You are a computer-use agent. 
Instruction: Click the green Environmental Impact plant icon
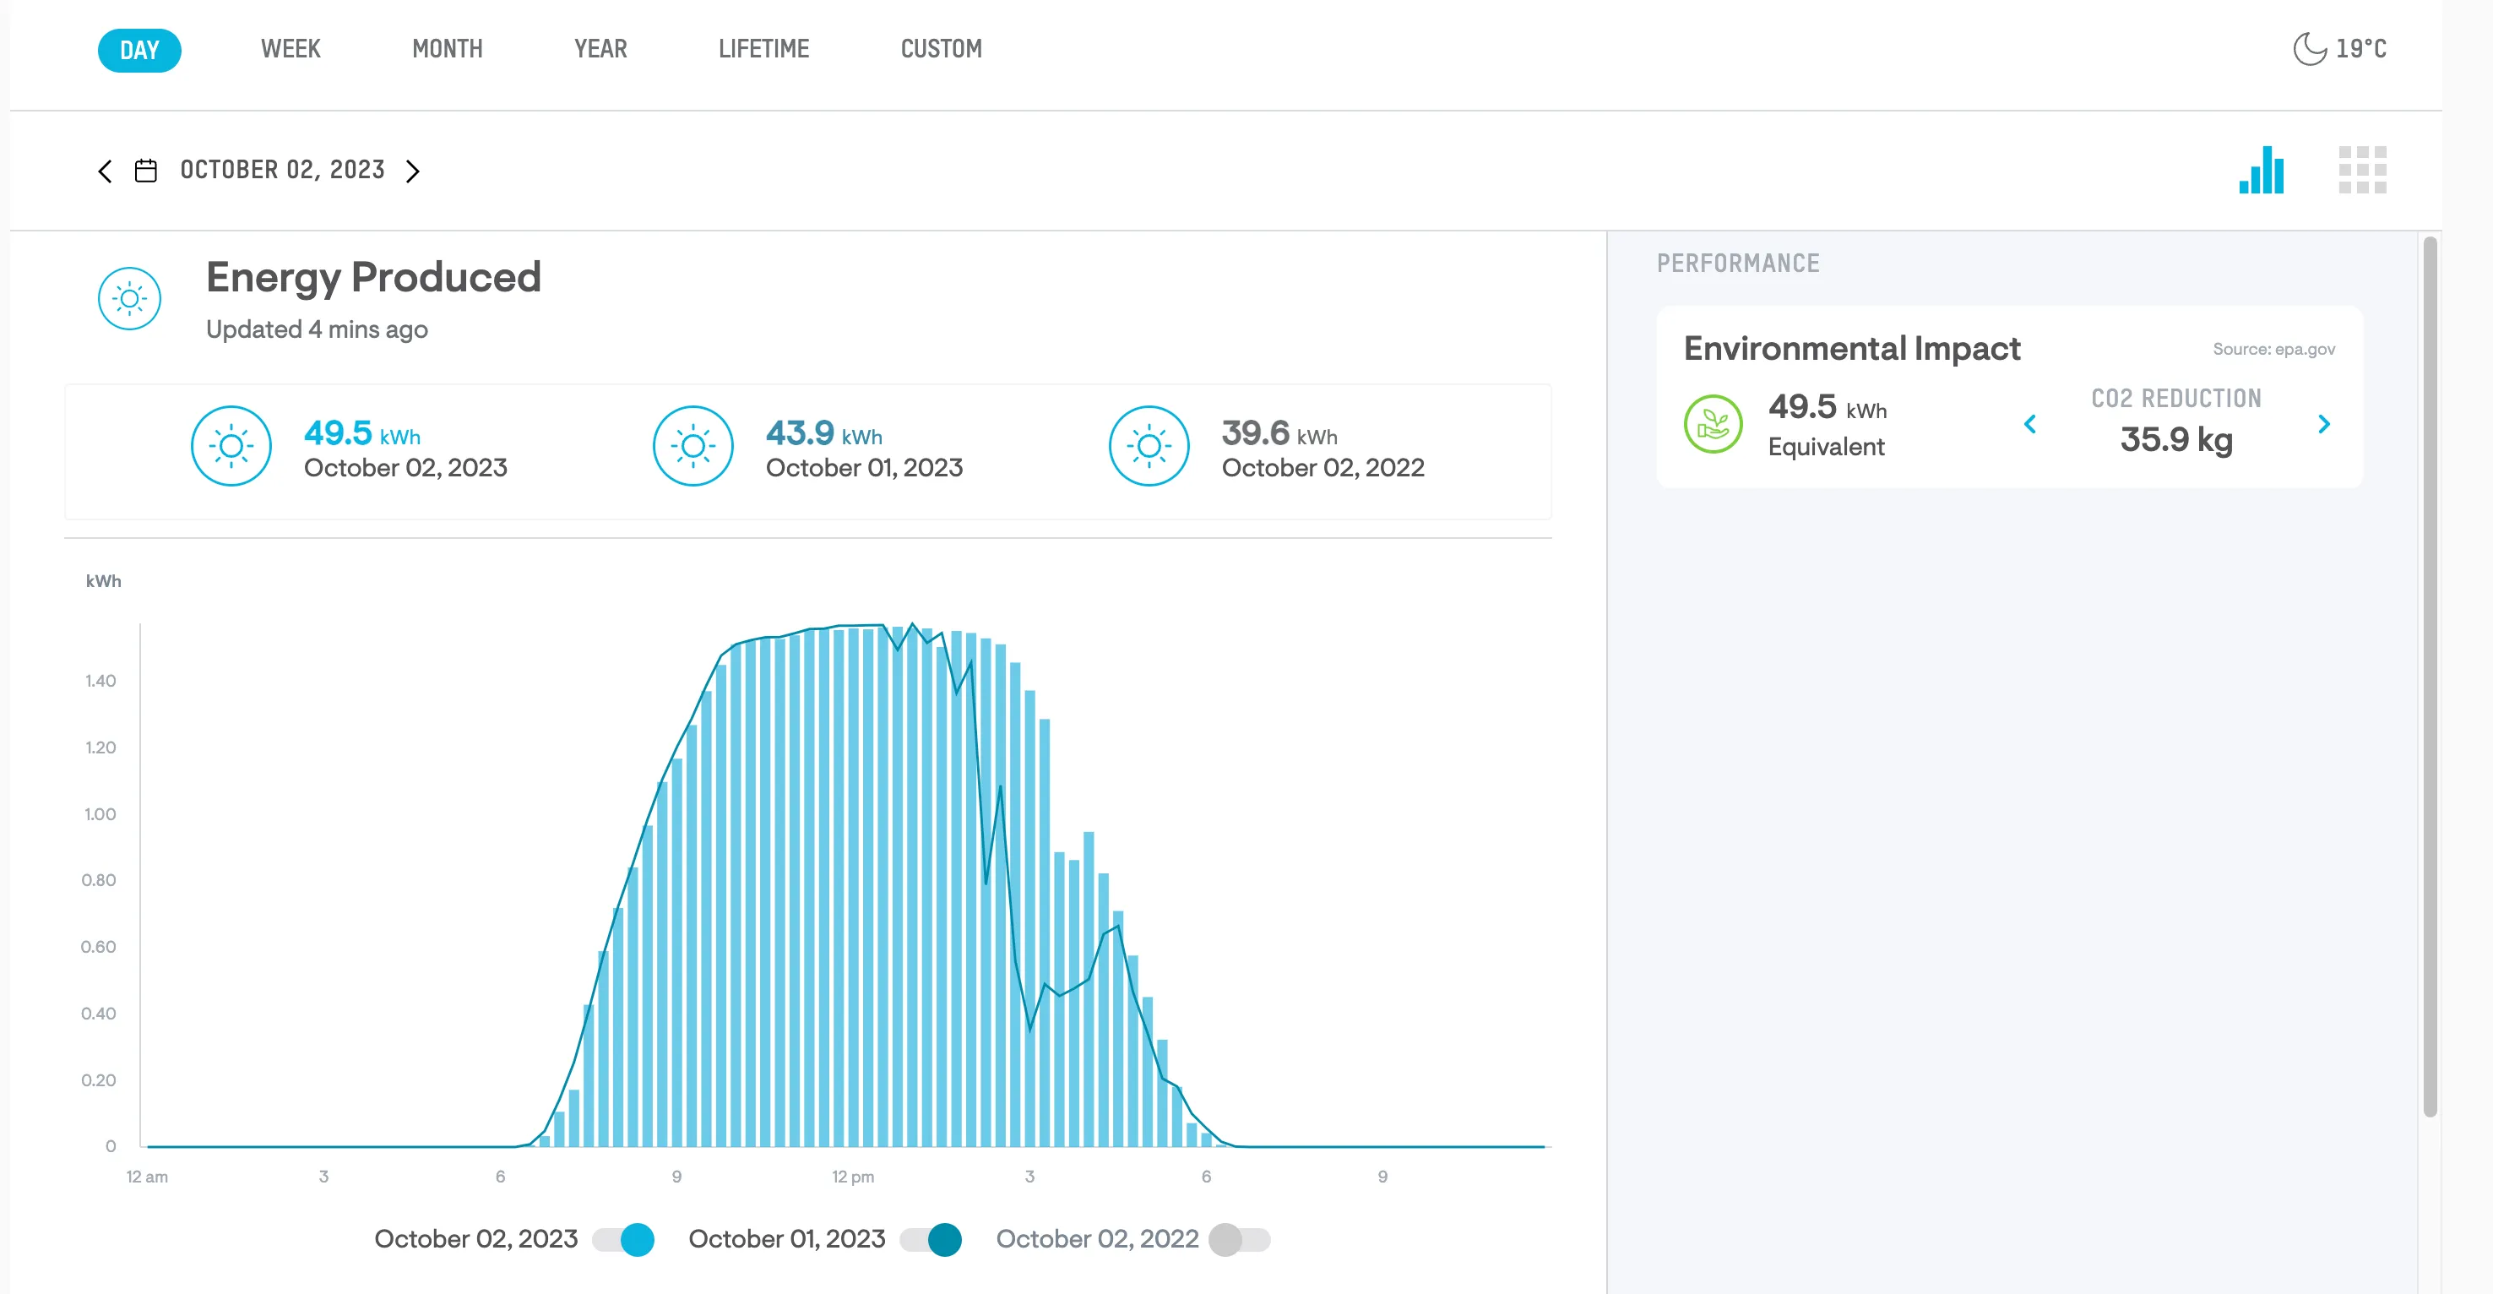point(1712,424)
